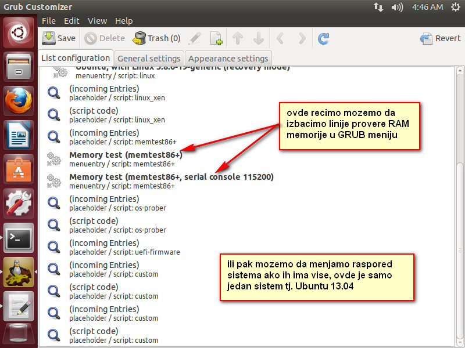Image resolution: width=465 pixels, height=348 pixels.
Task: Switch to Appearance settings tab
Action: point(228,59)
